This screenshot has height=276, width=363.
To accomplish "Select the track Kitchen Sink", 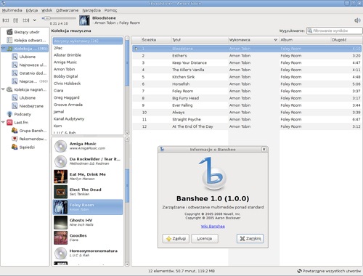I will coord(247,77).
